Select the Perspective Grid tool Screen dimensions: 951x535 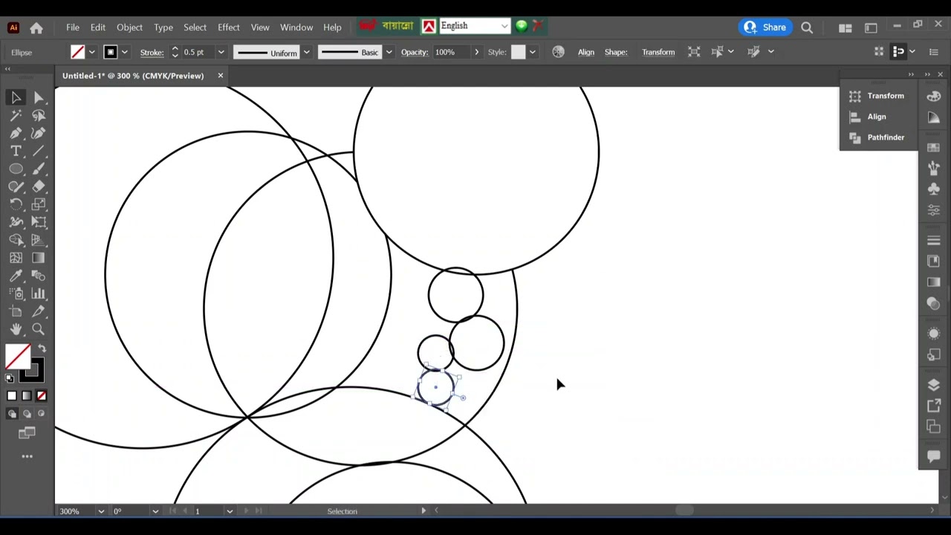point(39,240)
